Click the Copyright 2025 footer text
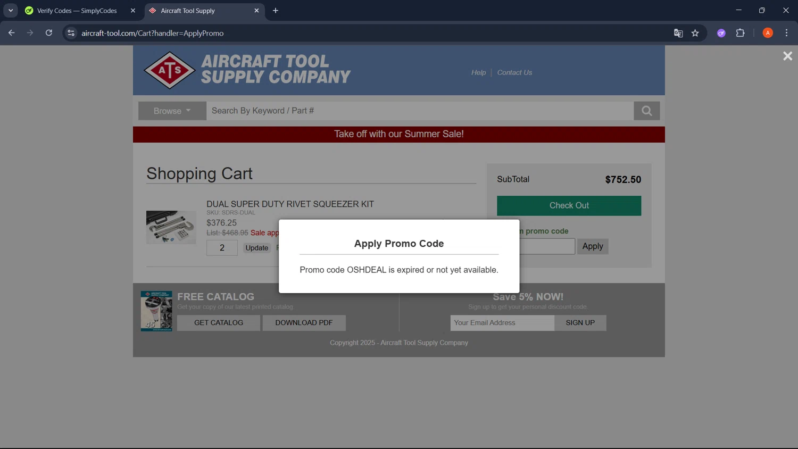Image resolution: width=798 pixels, height=449 pixels. pyautogui.click(x=399, y=343)
